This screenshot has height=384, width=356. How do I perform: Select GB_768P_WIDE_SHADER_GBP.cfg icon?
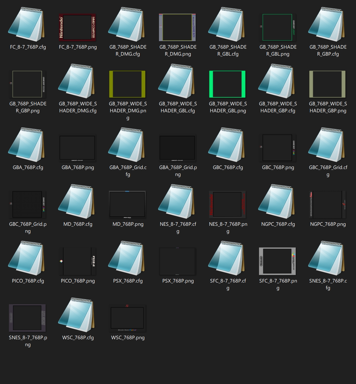coord(277,81)
